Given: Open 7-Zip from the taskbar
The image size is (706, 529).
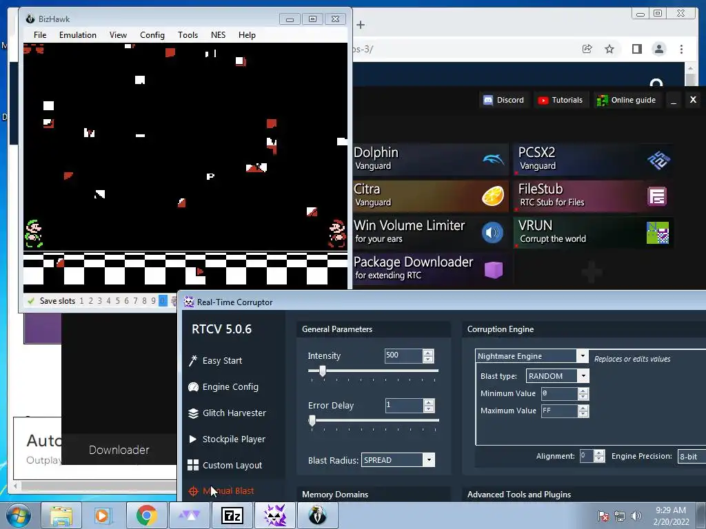Looking at the screenshot, I should (232, 515).
